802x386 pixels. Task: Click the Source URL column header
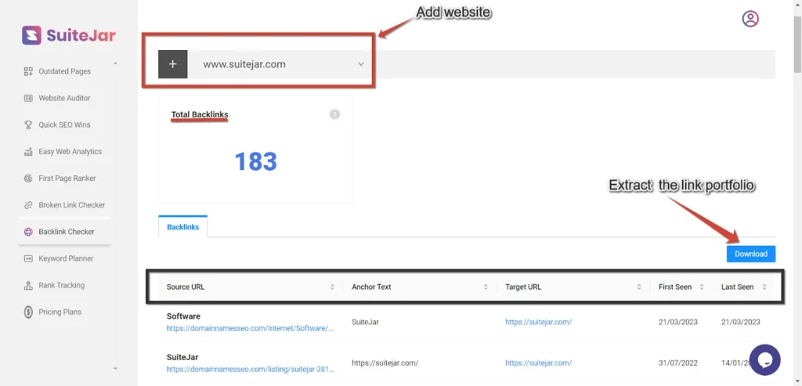point(185,287)
